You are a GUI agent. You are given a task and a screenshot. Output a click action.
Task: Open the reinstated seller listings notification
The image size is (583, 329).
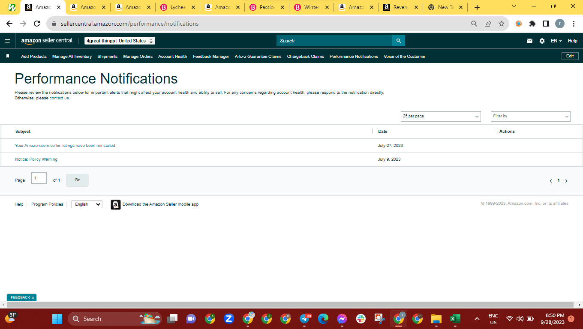[x=65, y=146]
